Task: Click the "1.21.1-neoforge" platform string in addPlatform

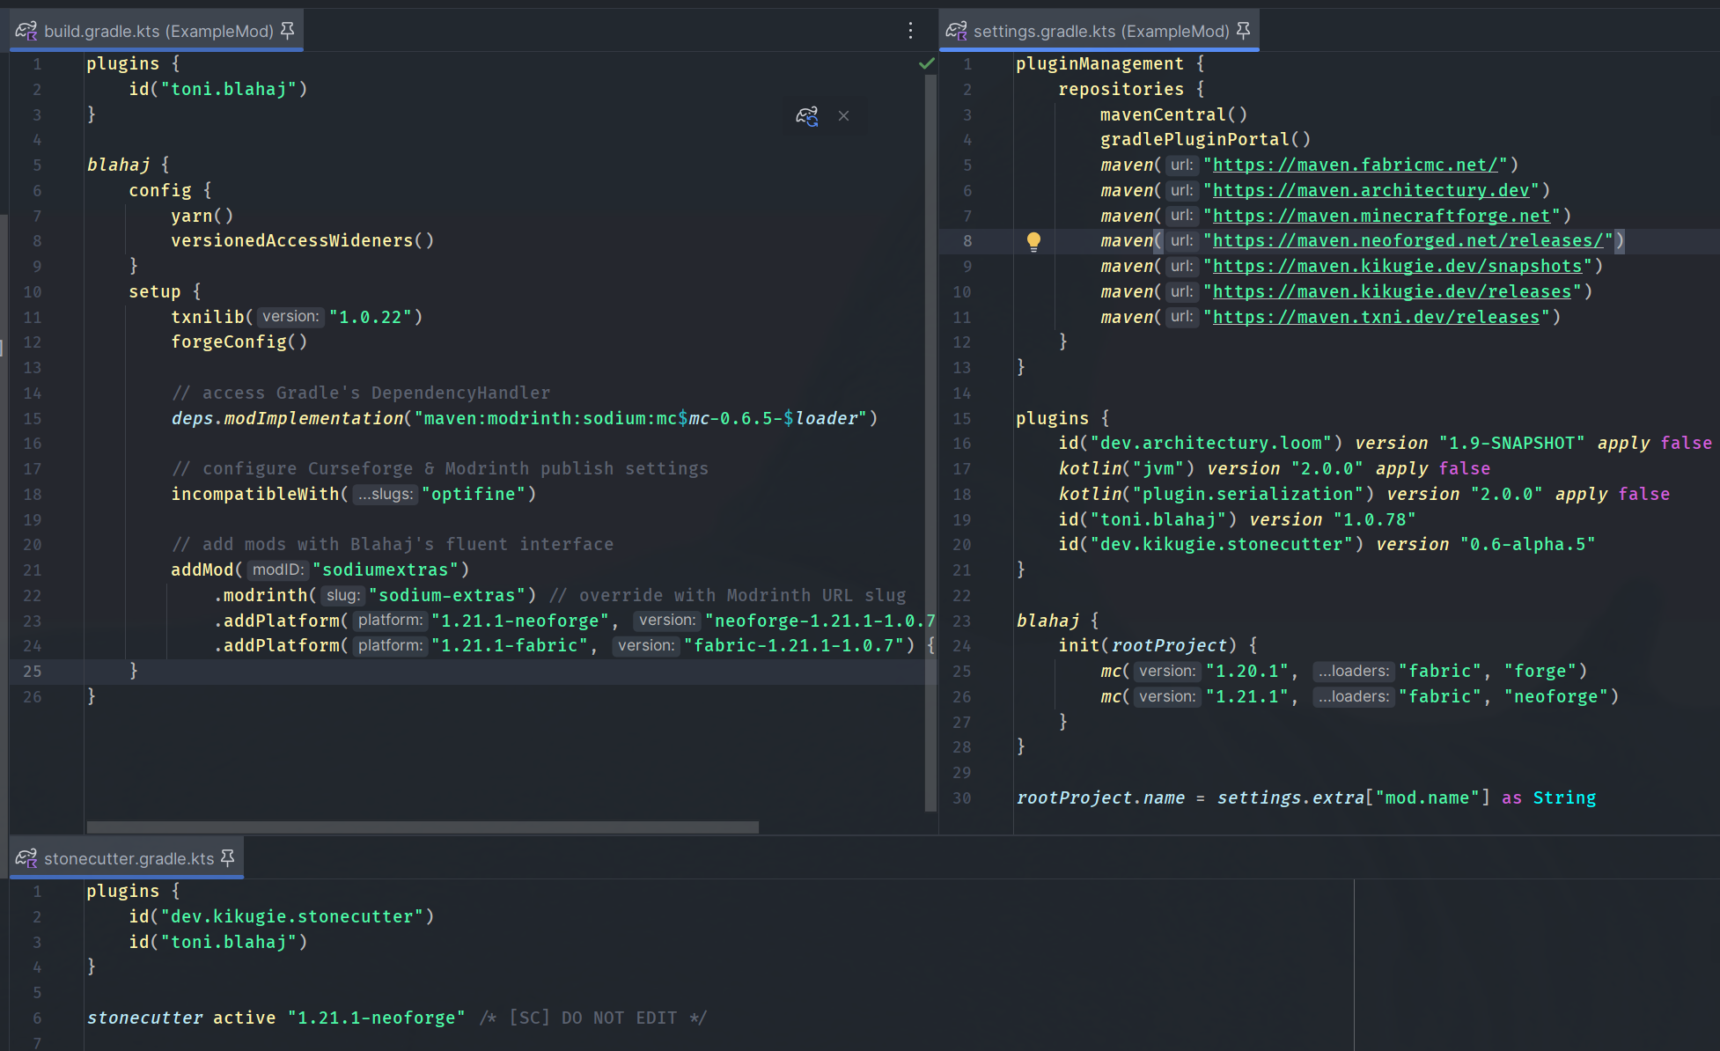Action: pos(520,621)
